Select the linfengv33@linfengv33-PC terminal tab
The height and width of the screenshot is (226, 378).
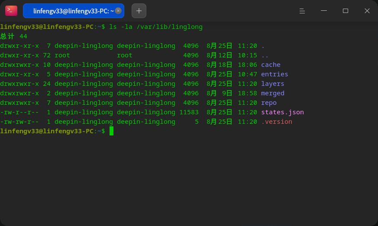(x=74, y=11)
